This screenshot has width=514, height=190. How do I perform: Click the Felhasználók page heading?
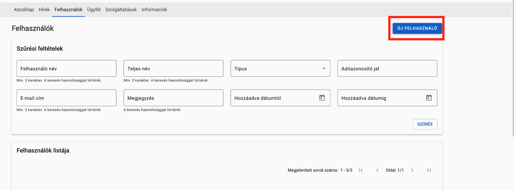click(x=33, y=28)
